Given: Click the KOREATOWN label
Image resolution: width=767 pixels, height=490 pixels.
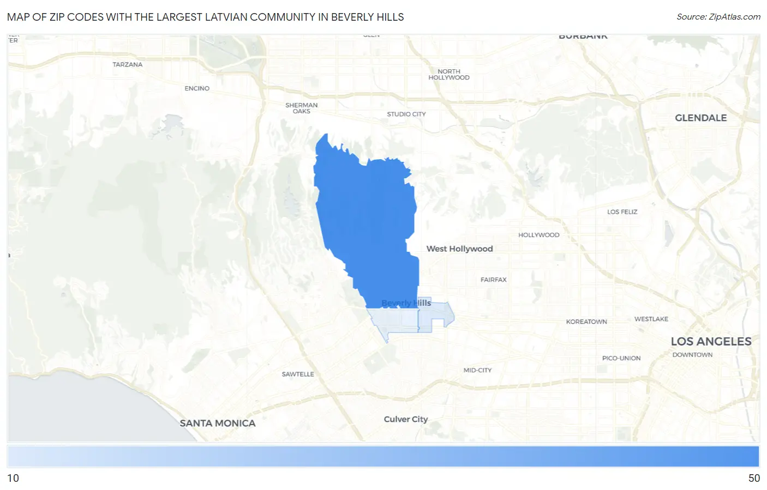Looking at the screenshot, I should [x=586, y=322].
